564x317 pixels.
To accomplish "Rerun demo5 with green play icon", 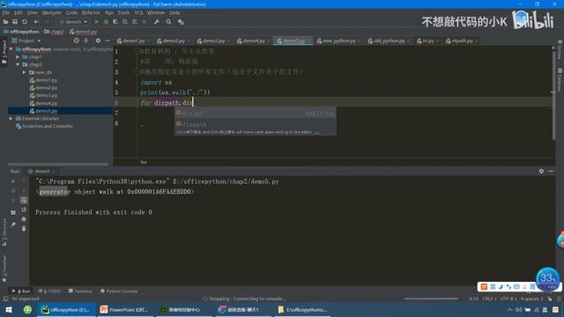I will point(13,181).
